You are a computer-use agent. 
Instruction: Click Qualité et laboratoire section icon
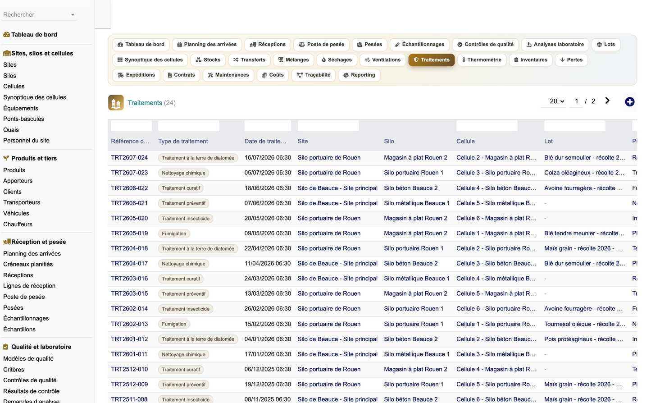(x=6, y=347)
